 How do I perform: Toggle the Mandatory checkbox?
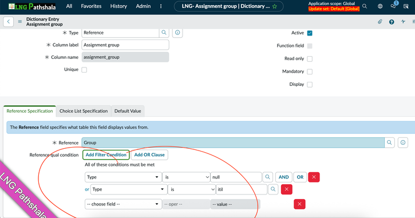tap(310, 72)
